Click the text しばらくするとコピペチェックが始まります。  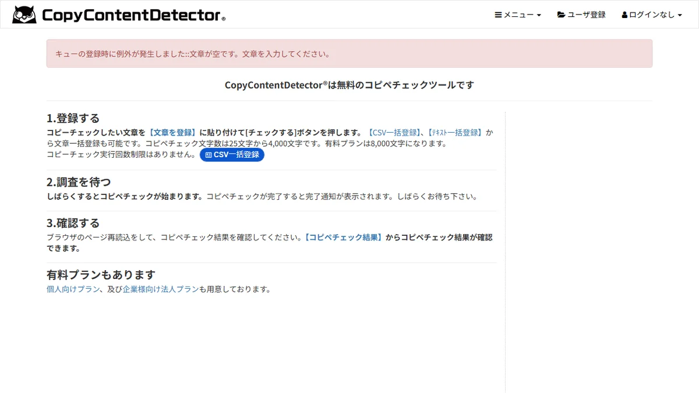click(125, 196)
